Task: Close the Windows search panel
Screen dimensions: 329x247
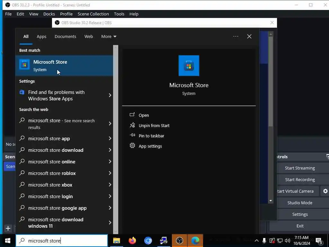Action: click(x=249, y=37)
